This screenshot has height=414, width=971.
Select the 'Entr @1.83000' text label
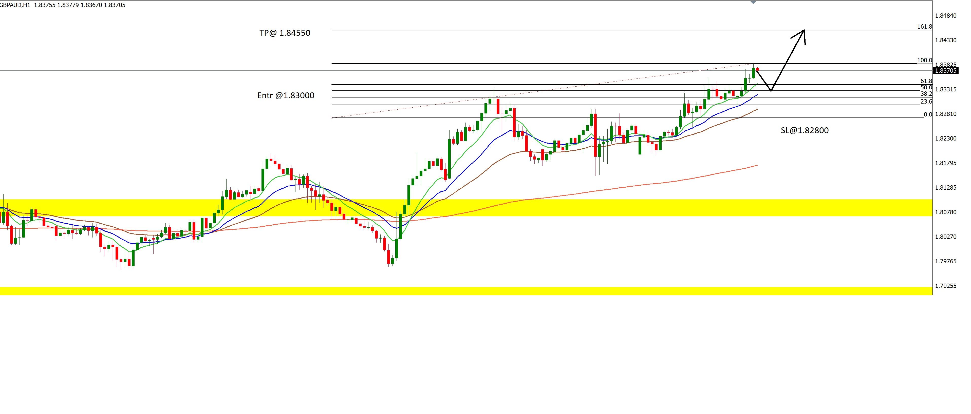coord(286,95)
